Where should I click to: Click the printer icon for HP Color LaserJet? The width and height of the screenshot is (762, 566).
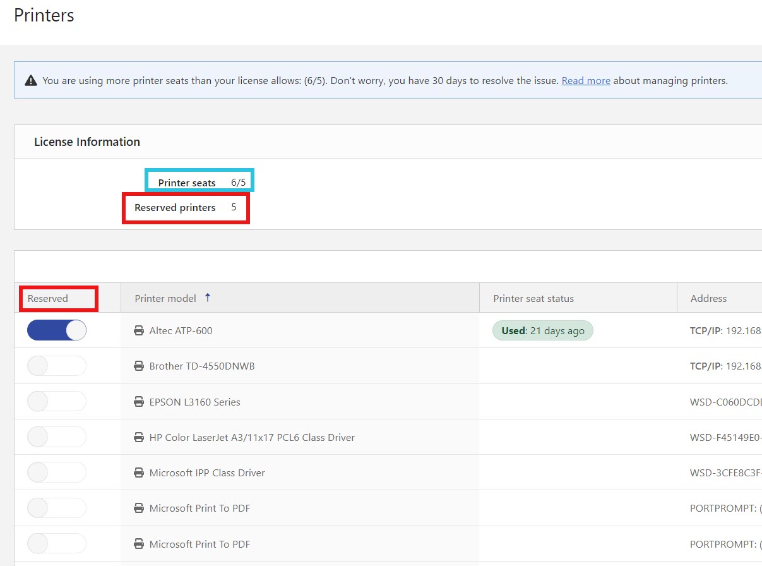139,438
